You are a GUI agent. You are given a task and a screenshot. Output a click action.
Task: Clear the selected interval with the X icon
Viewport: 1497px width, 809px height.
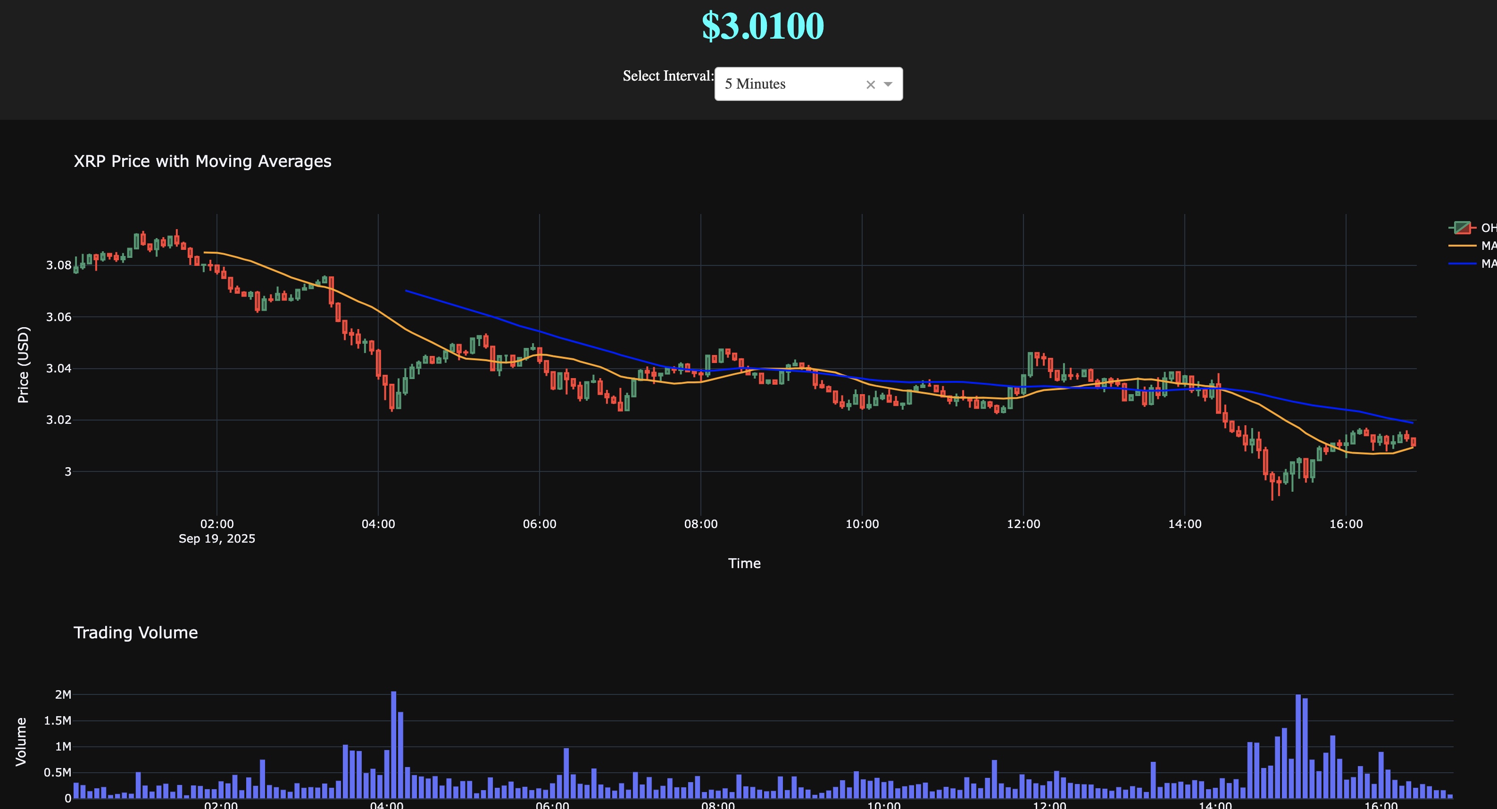coord(870,85)
